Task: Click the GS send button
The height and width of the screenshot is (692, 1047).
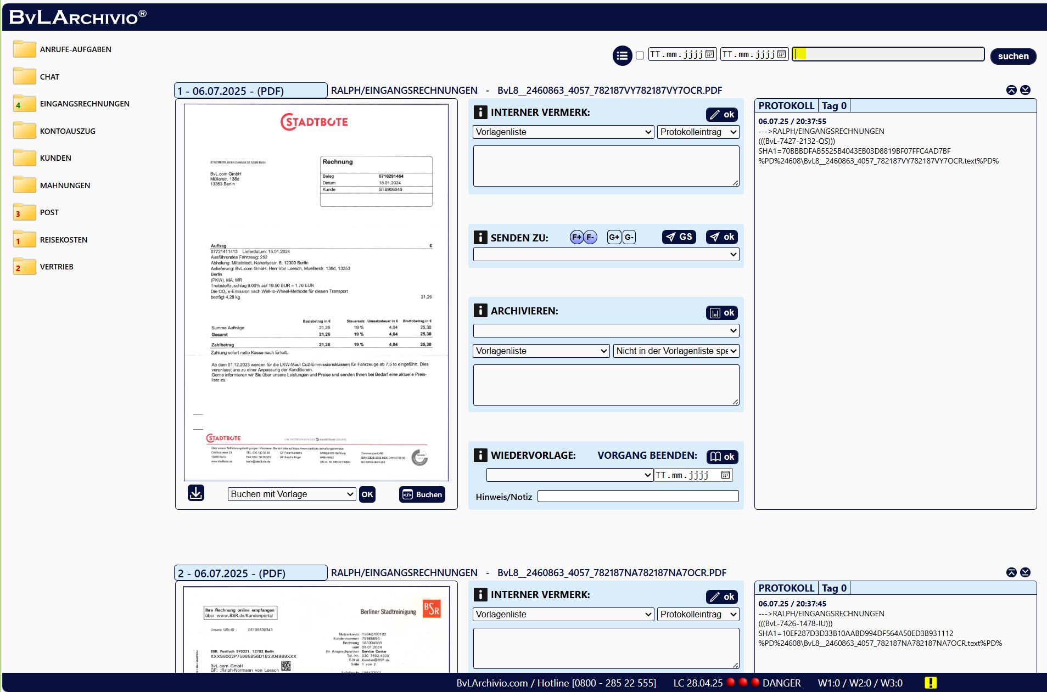Action: click(679, 237)
